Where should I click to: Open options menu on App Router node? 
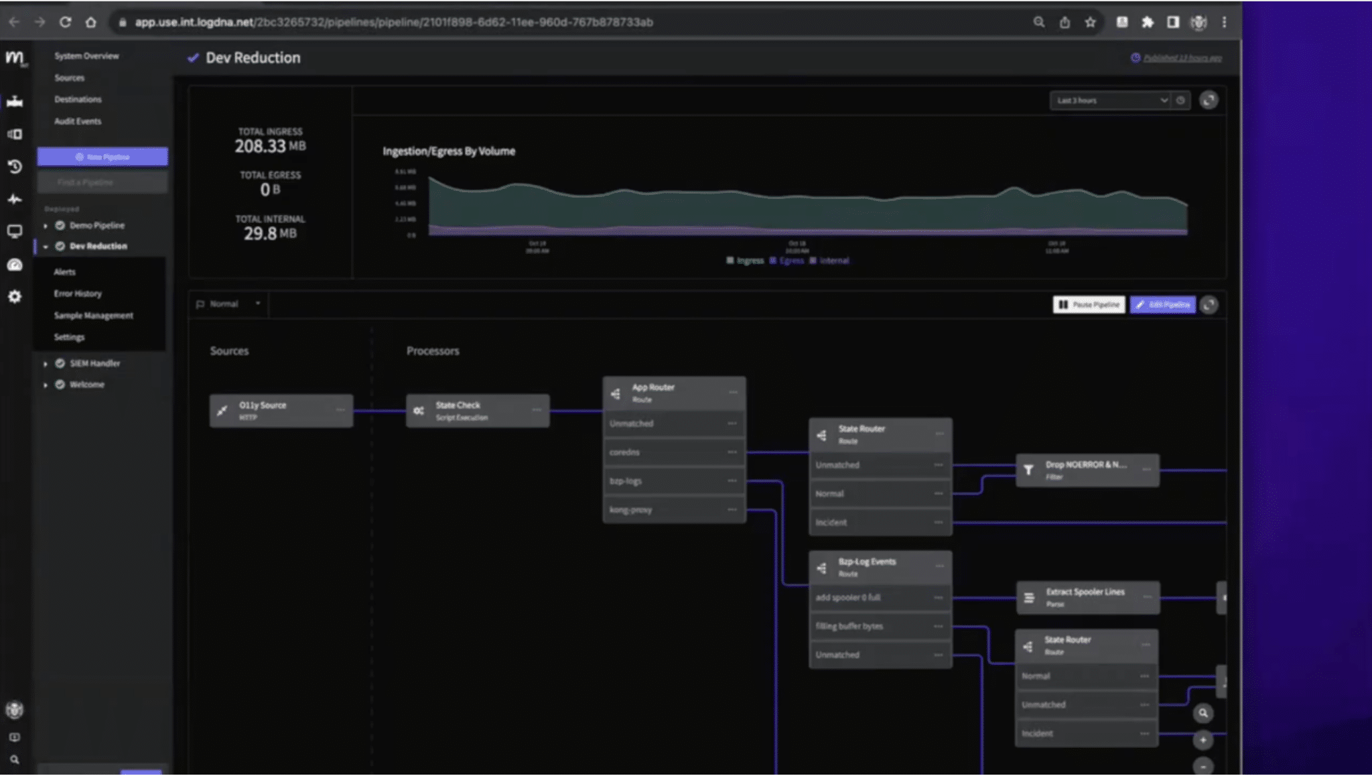coord(733,393)
